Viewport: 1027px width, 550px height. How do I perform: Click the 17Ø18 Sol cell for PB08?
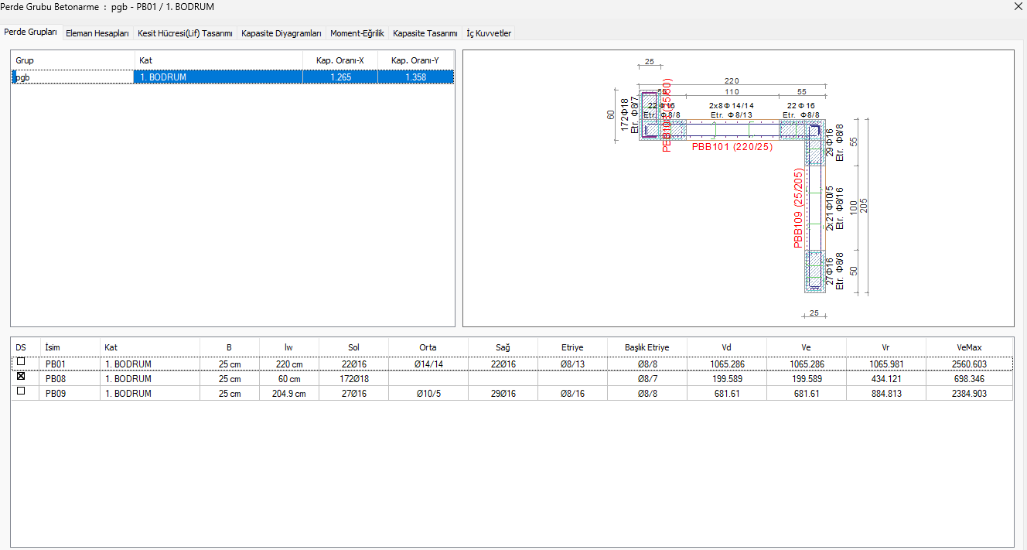tap(353, 379)
